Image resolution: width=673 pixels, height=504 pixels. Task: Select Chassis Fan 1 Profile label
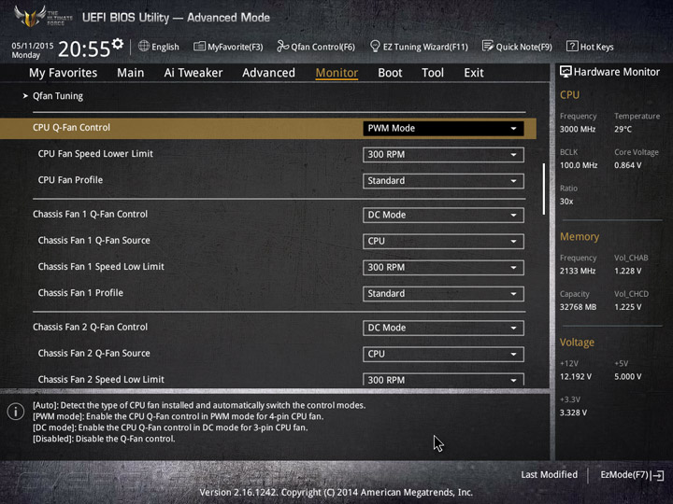pos(80,293)
